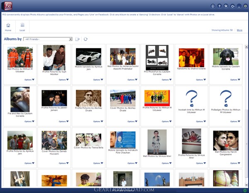The width and height of the screenshot is (249, 193).
Task: Open Beatles Profile Pictures by Mithun thumbnail
Action: 157,98
